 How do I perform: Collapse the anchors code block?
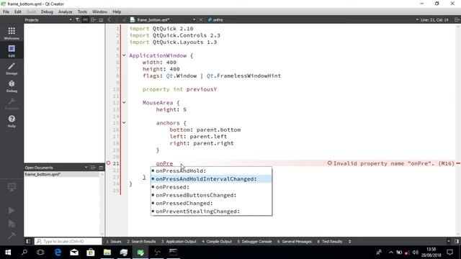pyautogui.click(x=124, y=123)
